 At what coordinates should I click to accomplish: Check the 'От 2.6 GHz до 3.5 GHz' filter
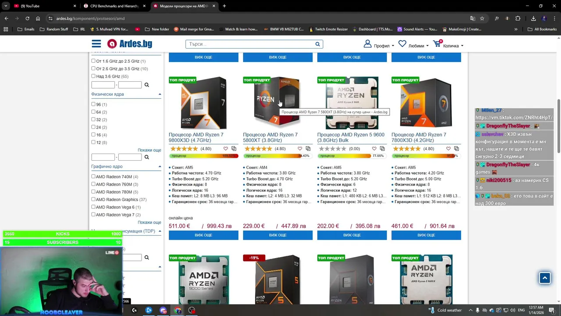tap(93, 68)
